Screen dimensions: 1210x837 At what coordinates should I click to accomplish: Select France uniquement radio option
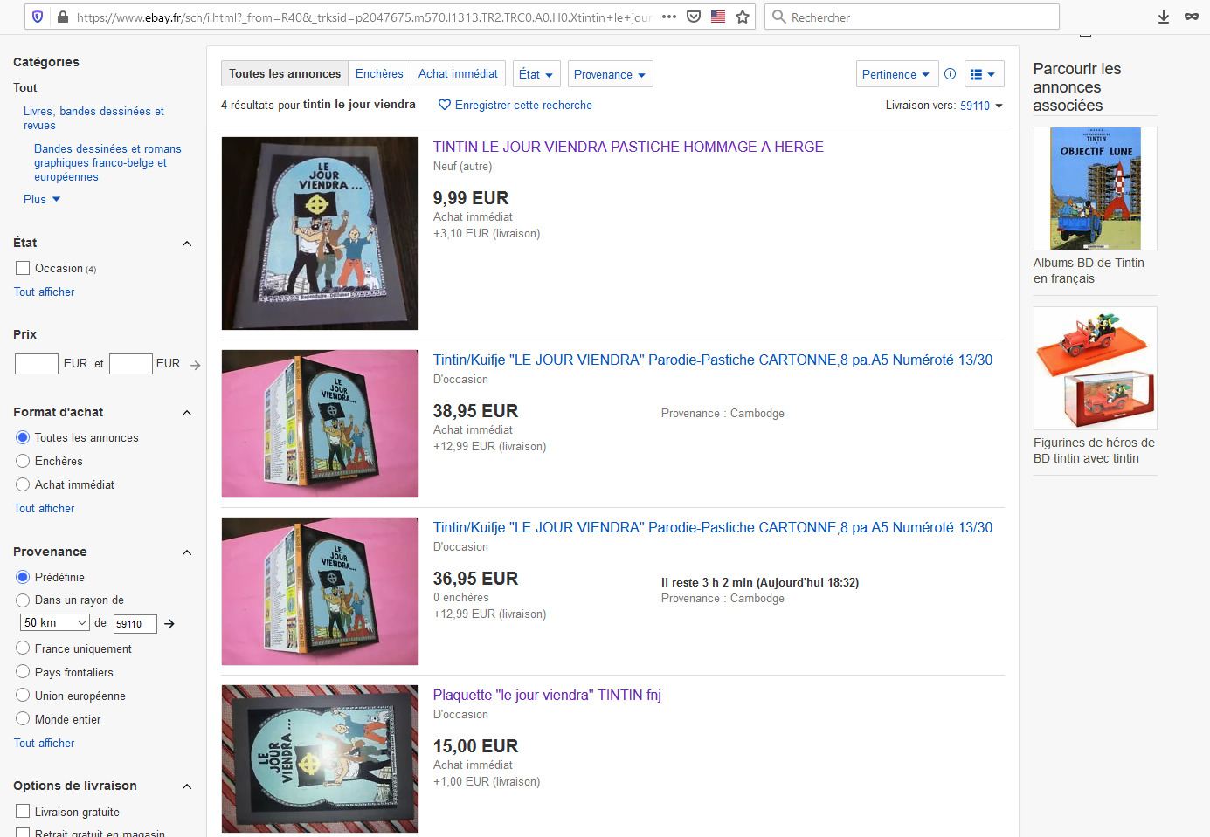[23, 648]
